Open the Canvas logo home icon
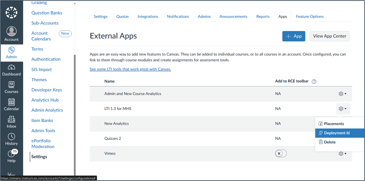Image resolution: width=365 pixels, height=181 pixels. click(11, 12)
